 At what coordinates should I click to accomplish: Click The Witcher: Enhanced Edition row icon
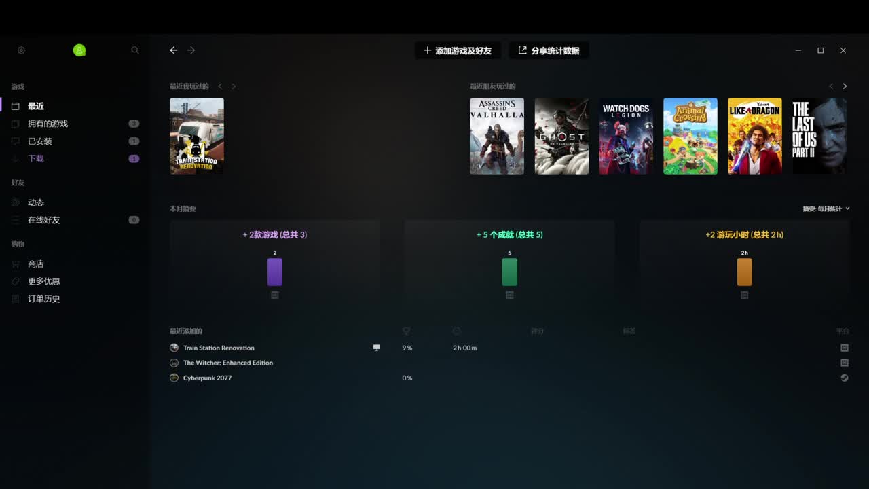(174, 363)
